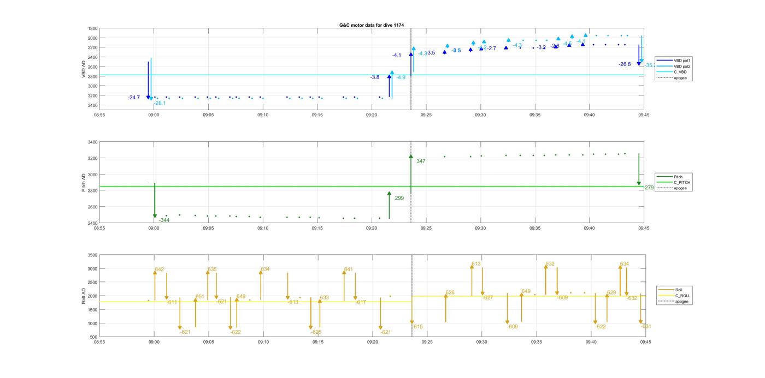This screenshot has width=765, height=378.
Task: Click the "-2.7" VBD data label
Action: 491,49
